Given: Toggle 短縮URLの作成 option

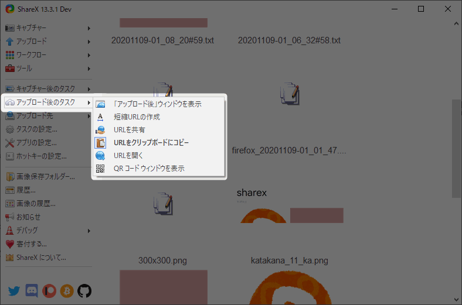Looking at the screenshot, I should [158, 117].
